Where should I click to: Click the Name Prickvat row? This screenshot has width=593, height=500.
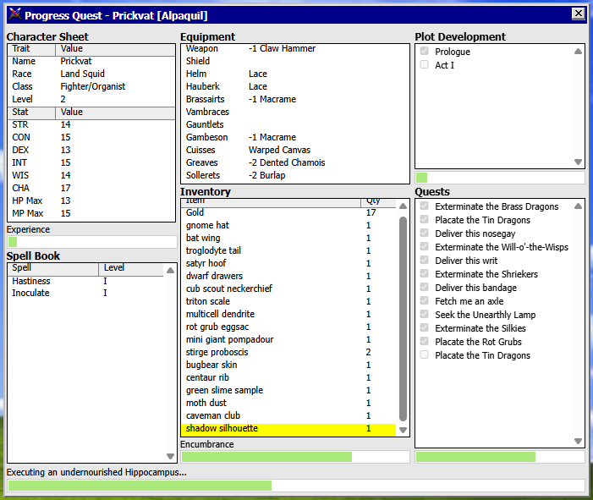coord(91,61)
